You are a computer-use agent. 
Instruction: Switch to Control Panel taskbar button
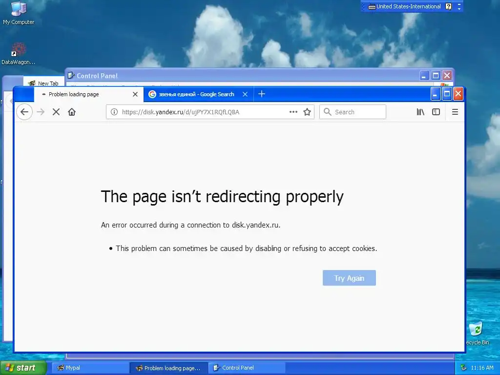click(x=247, y=368)
